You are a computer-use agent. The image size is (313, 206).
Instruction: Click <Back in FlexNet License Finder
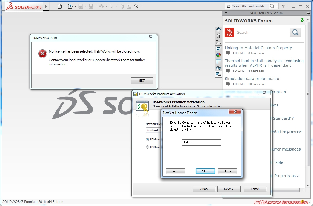(x=205, y=171)
